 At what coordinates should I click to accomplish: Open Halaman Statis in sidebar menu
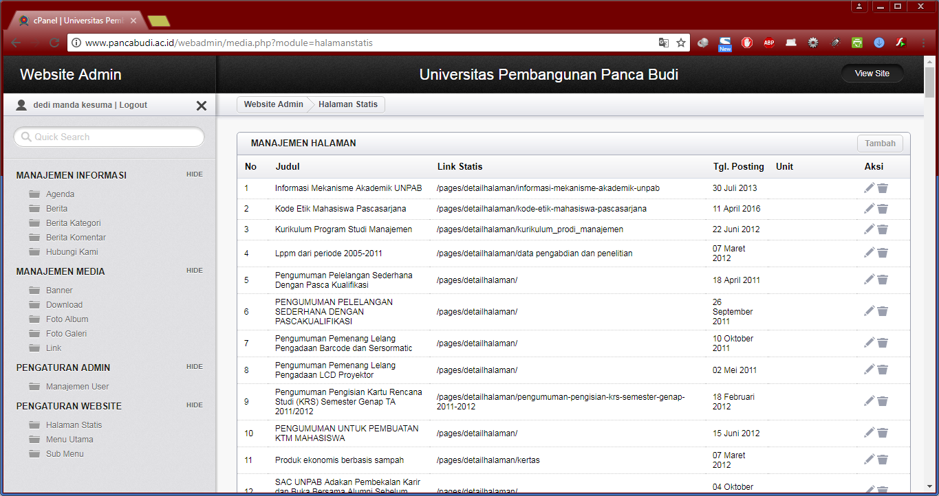74,425
